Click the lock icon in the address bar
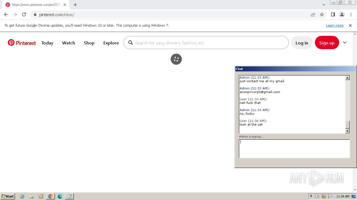Screen dimensions: 357x200 click(35, 14)
